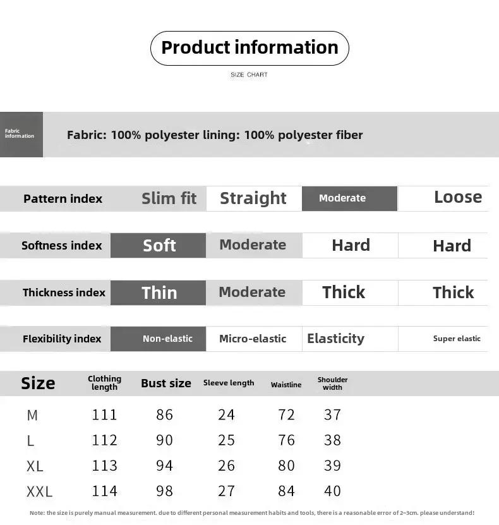
Task: Click the Bust size column header
Action: pyautogui.click(x=166, y=383)
